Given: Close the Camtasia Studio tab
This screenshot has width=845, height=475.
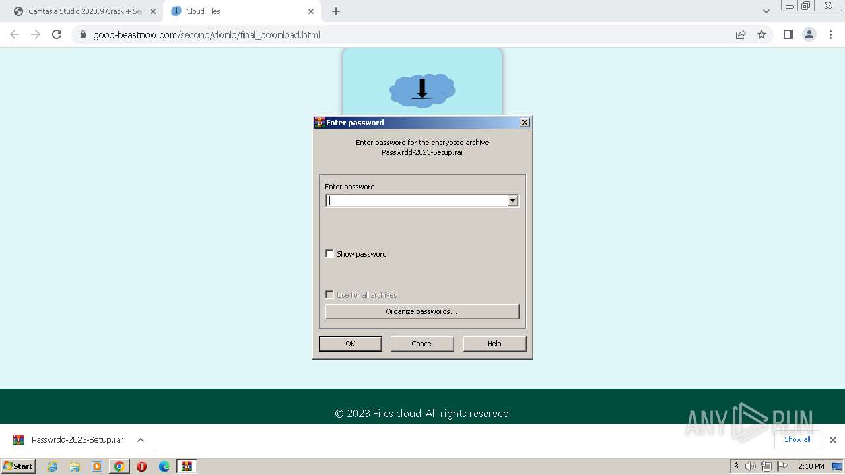Looking at the screenshot, I should (x=153, y=11).
